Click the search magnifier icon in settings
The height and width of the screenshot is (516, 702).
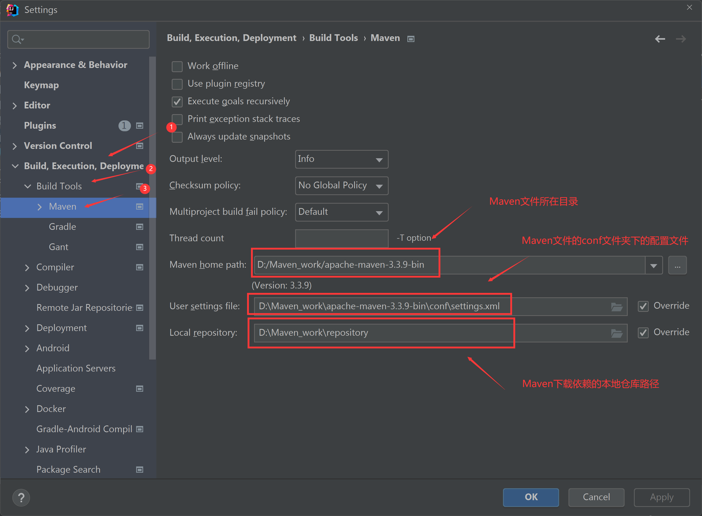pos(16,39)
